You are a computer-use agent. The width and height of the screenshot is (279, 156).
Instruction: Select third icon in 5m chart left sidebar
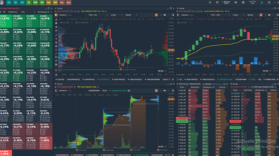pyautogui.click(x=56, y=27)
